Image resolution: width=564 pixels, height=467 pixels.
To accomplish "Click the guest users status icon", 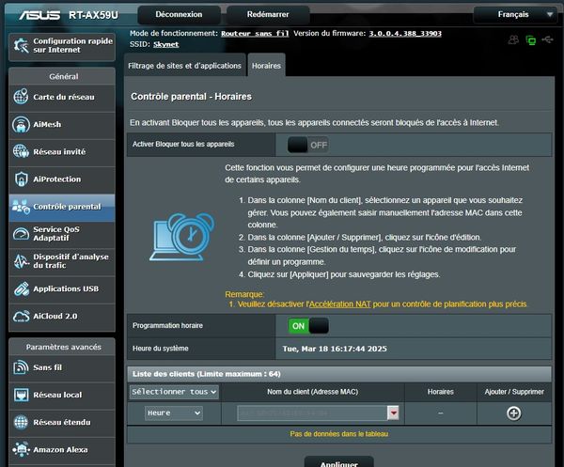I will coord(513,40).
